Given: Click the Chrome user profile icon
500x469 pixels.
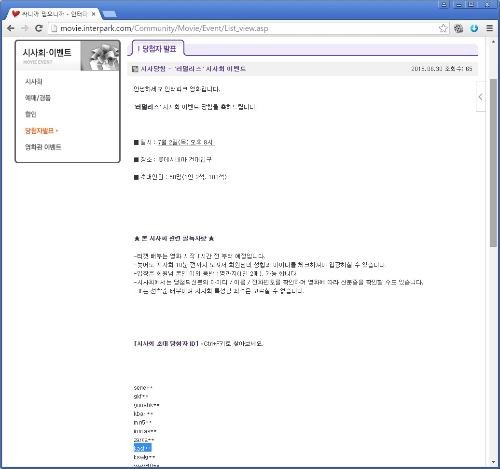Looking at the screenshot, I should tap(444, 4).
